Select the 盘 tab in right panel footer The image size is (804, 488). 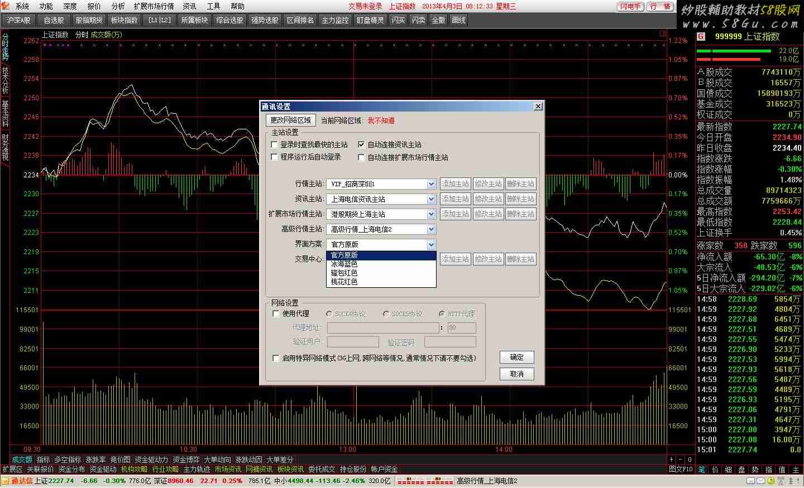pos(742,470)
